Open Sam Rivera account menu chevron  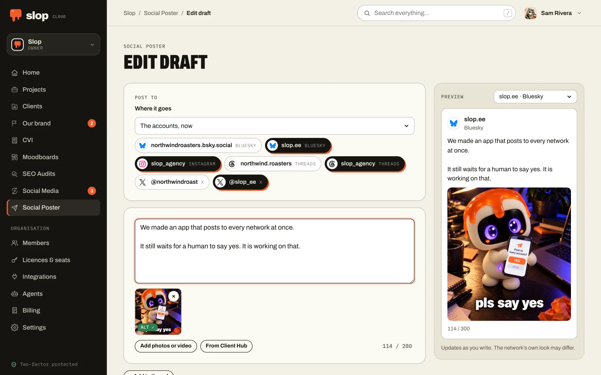[579, 13]
